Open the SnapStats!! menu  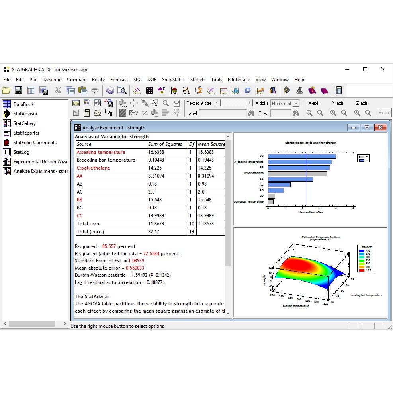[173, 80]
